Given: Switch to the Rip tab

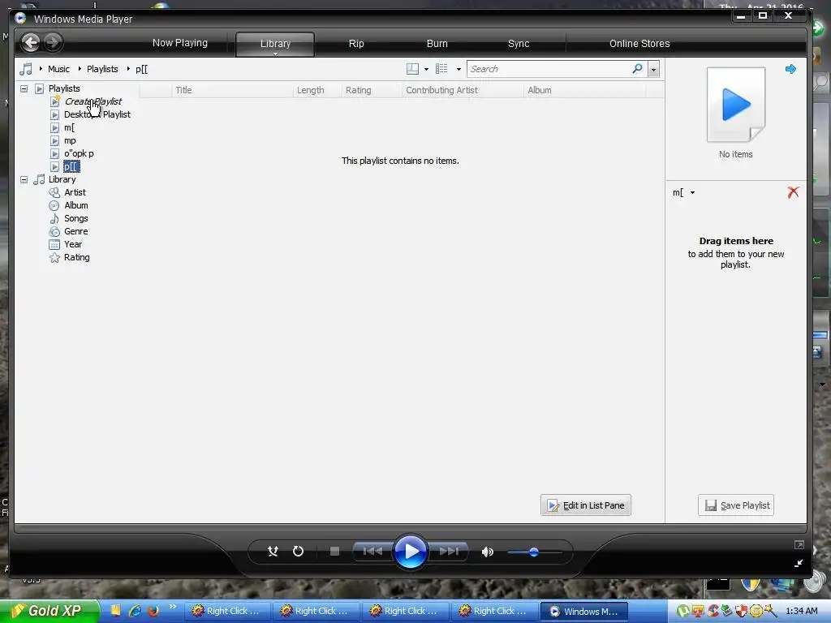Looking at the screenshot, I should click(x=356, y=44).
